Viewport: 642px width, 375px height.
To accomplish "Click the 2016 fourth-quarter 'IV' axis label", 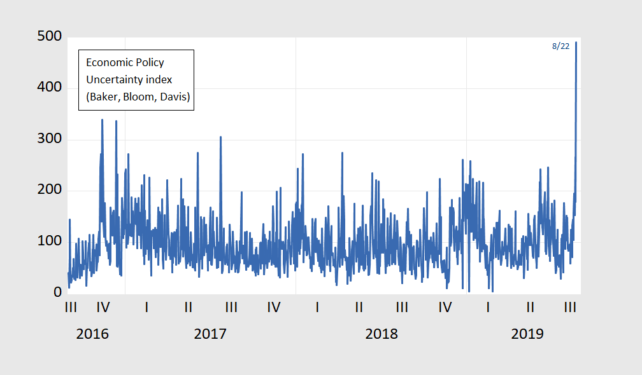I will point(103,307).
